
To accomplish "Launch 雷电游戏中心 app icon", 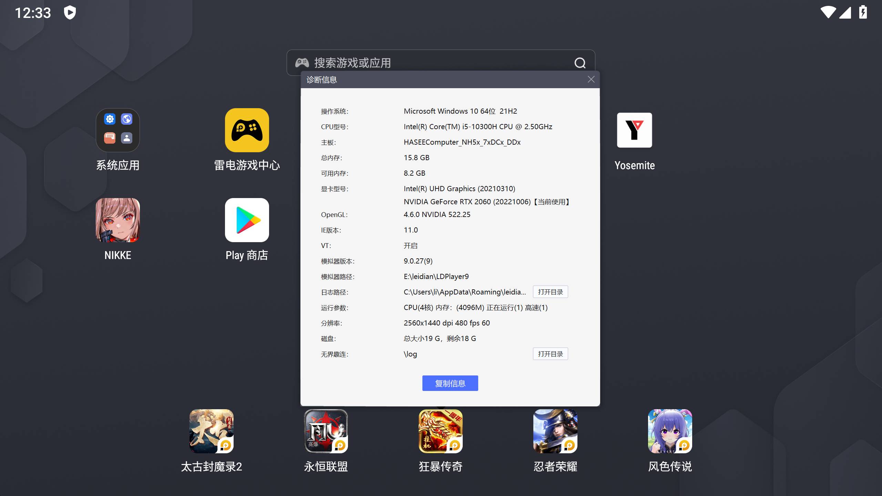I will click(x=247, y=130).
